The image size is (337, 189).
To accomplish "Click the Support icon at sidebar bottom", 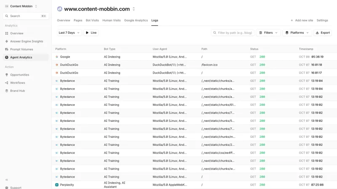I will click(7, 188).
